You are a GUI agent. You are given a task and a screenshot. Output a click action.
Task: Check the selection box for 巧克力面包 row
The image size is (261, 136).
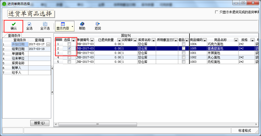pos(69,44)
